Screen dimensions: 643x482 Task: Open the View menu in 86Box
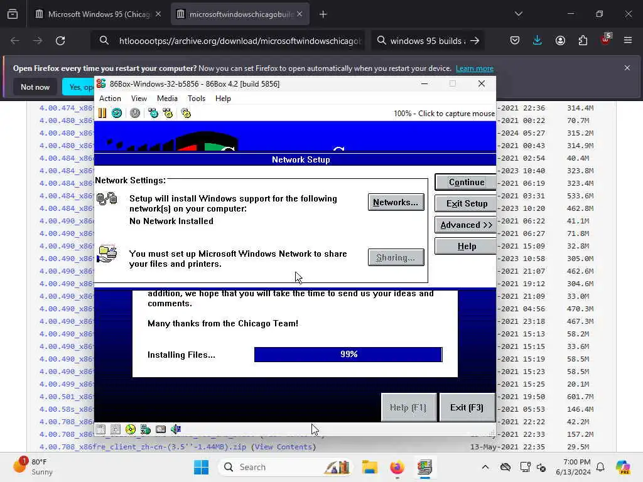click(139, 99)
